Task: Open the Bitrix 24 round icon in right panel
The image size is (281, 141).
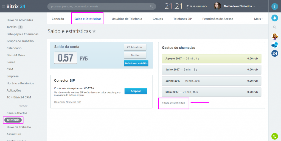Action: click(x=274, y=53)
